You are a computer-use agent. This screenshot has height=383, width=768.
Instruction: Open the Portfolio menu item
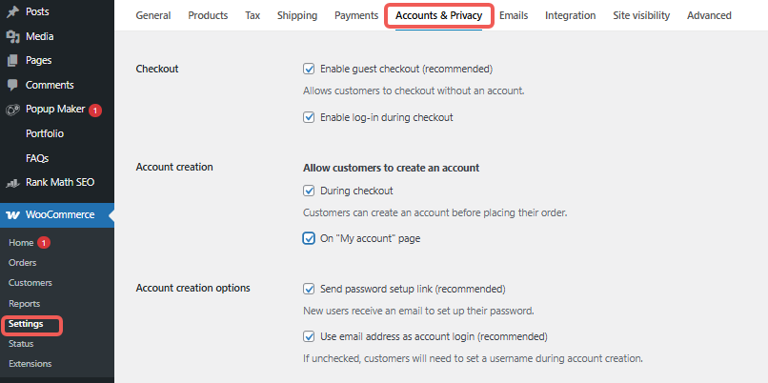click(45, 133)
